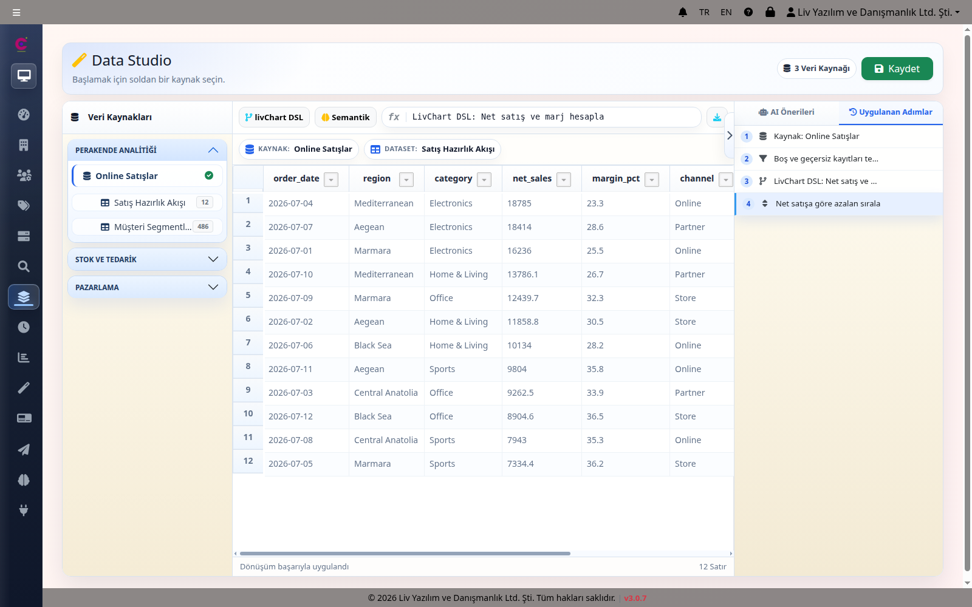This screenshot has width=972, height=607.
Task: Collapse the right panel with the chevron arrow
Action: click(730, 135)
